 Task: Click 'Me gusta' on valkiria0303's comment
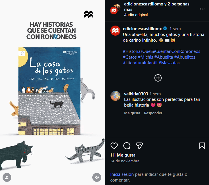click(x=132, y=113)
